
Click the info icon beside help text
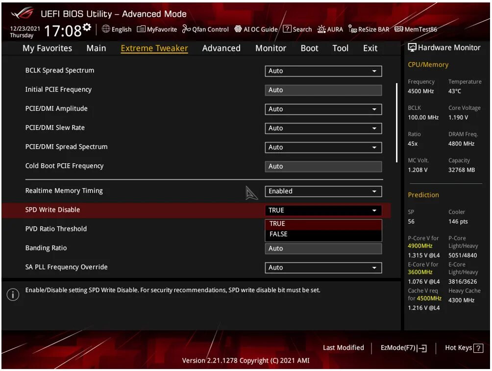pos(13,295)
